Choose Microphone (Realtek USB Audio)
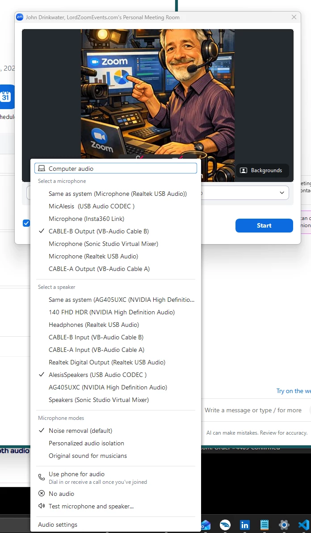This screenshot has height=533, width=311. pos(115,256)
